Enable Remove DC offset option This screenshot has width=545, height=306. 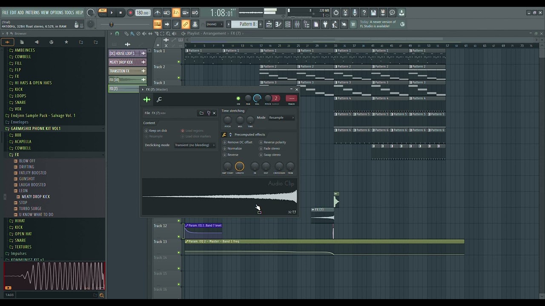pyautogui.click(x=238, y=142)
